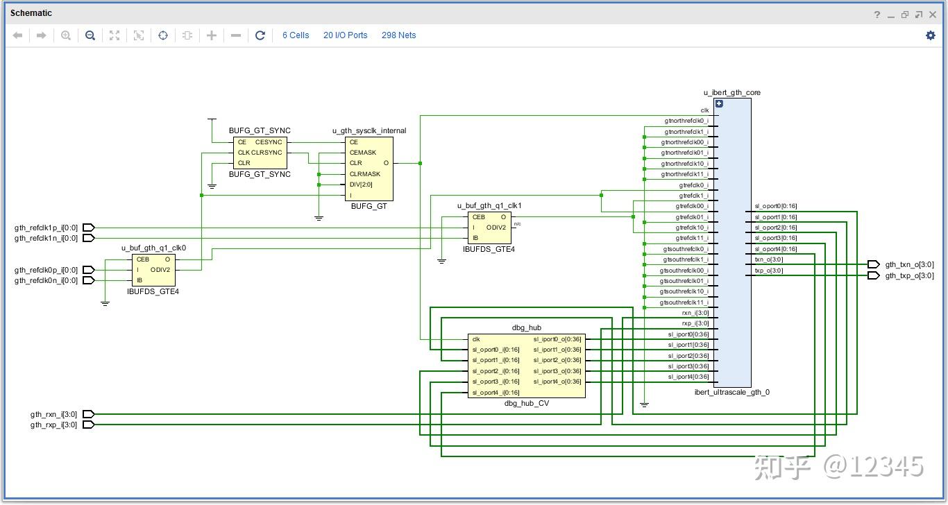Expand the u_ibert_gth_core block

719,103
